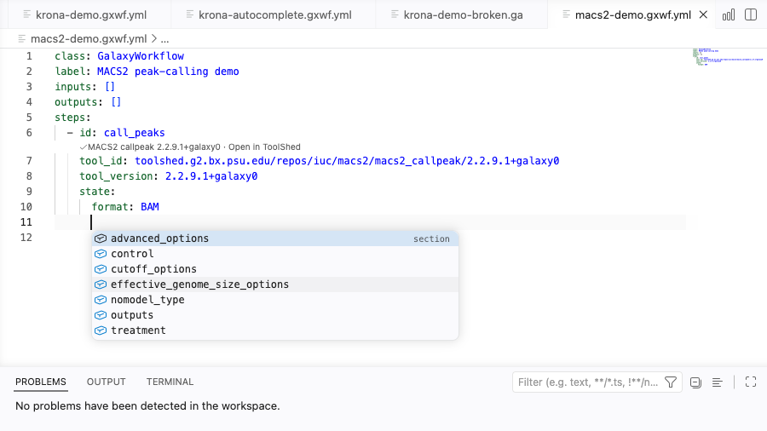Click the 'section' type label in suggestions
Screen dimensions: 767x431
point(431,239)
